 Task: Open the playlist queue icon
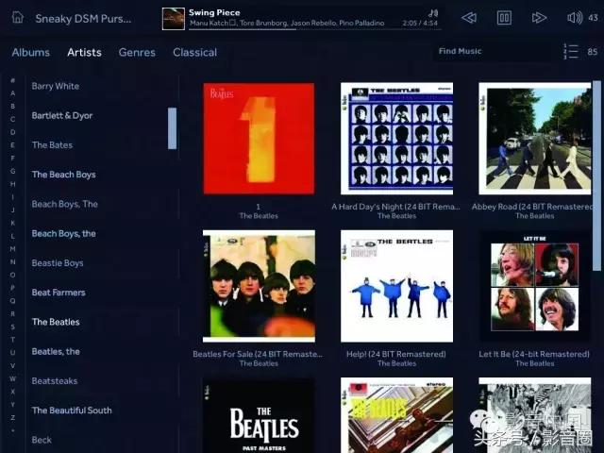tap(570, 52)
